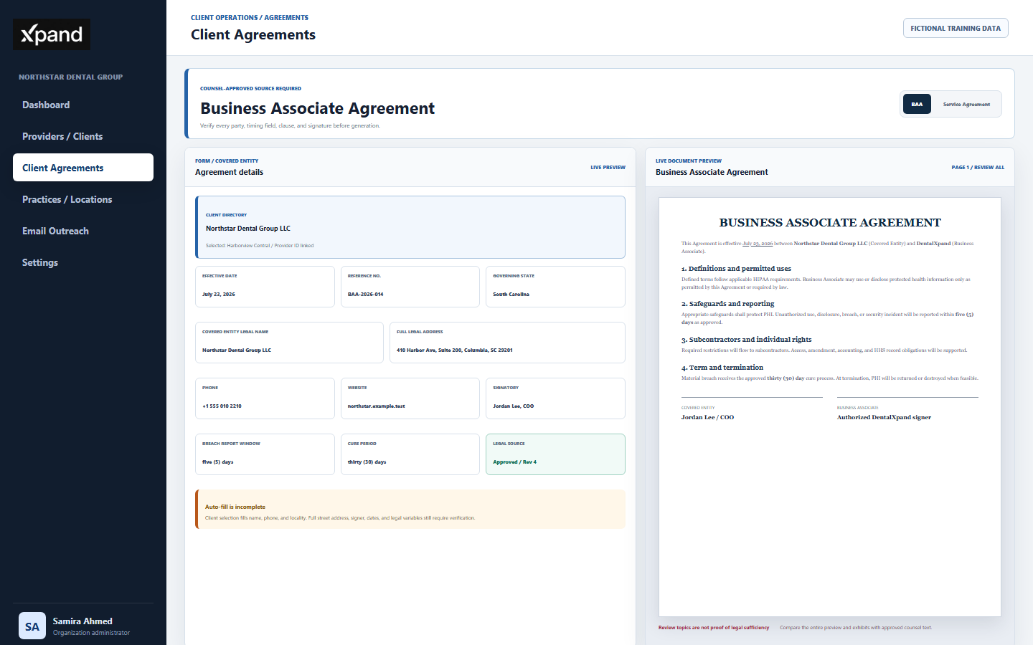This screenshot has height=645, width=1033.
Task: Open Settings from the sidebar
Action: point(83,262)
